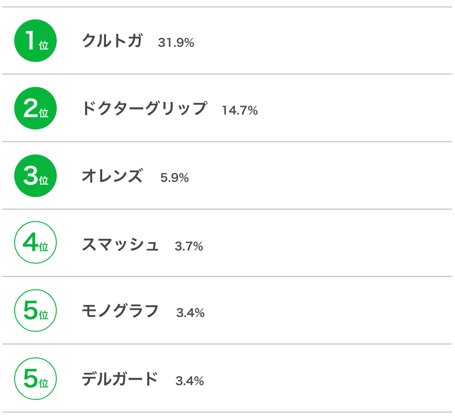Click the 3.4% value next to デルガード
The image size is (455, 417).
[x=189, y=381]
